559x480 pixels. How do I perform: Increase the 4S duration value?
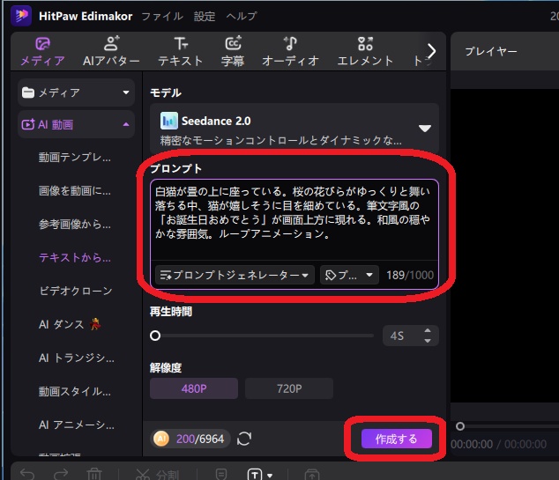click(x=428, y=331)
